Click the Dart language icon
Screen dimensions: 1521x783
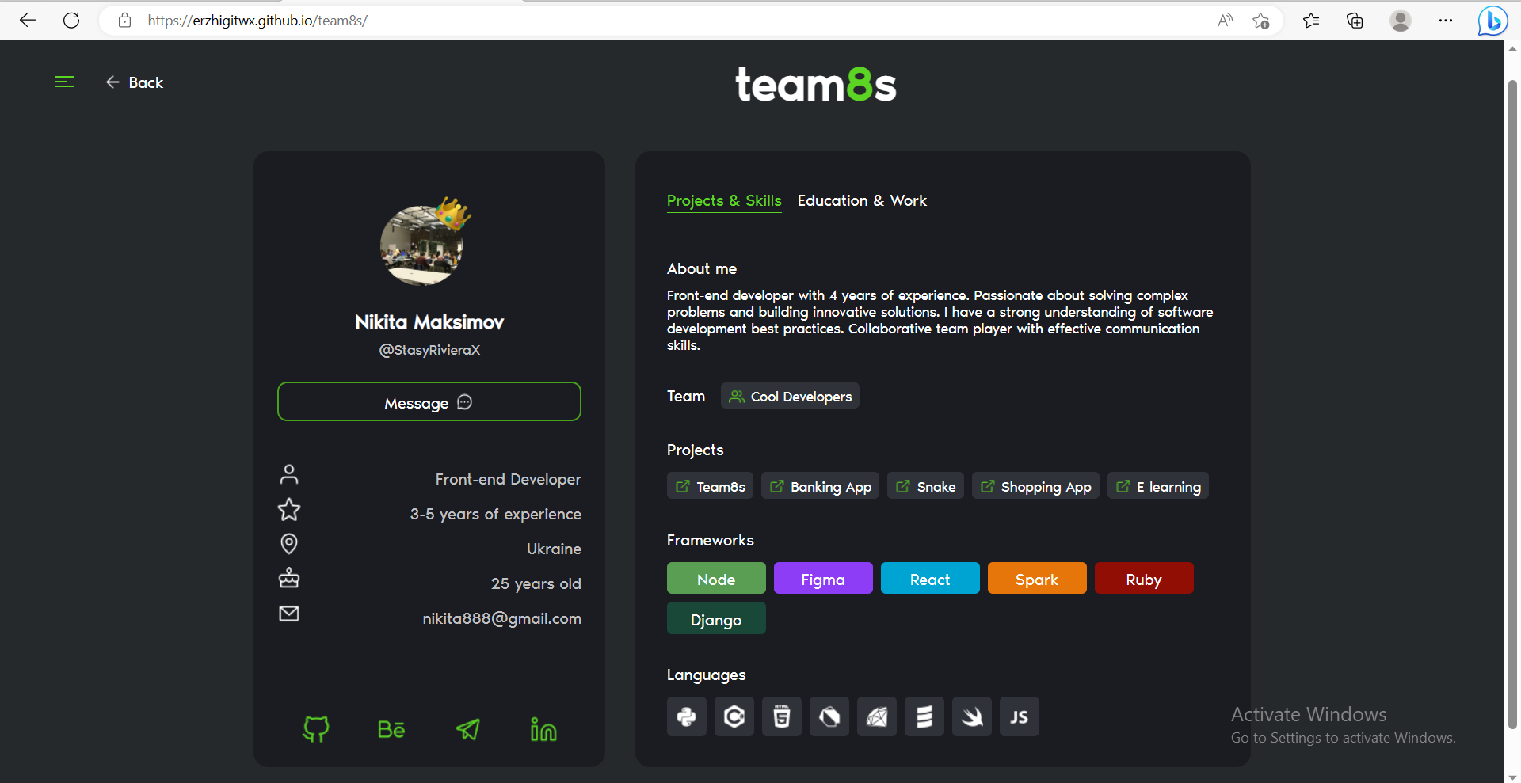pyautogui.click(x=829, y=716)
